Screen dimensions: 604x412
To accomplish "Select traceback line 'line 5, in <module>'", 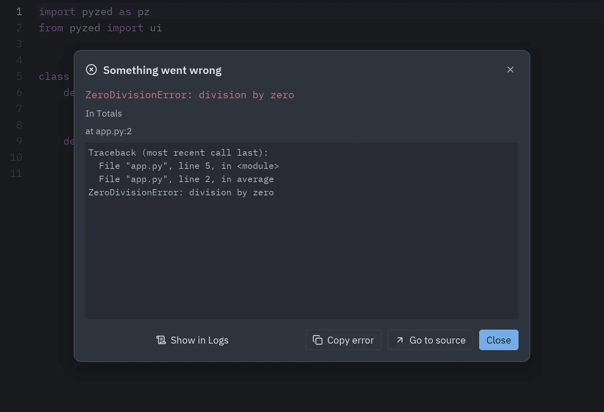I will click(189, 166).
